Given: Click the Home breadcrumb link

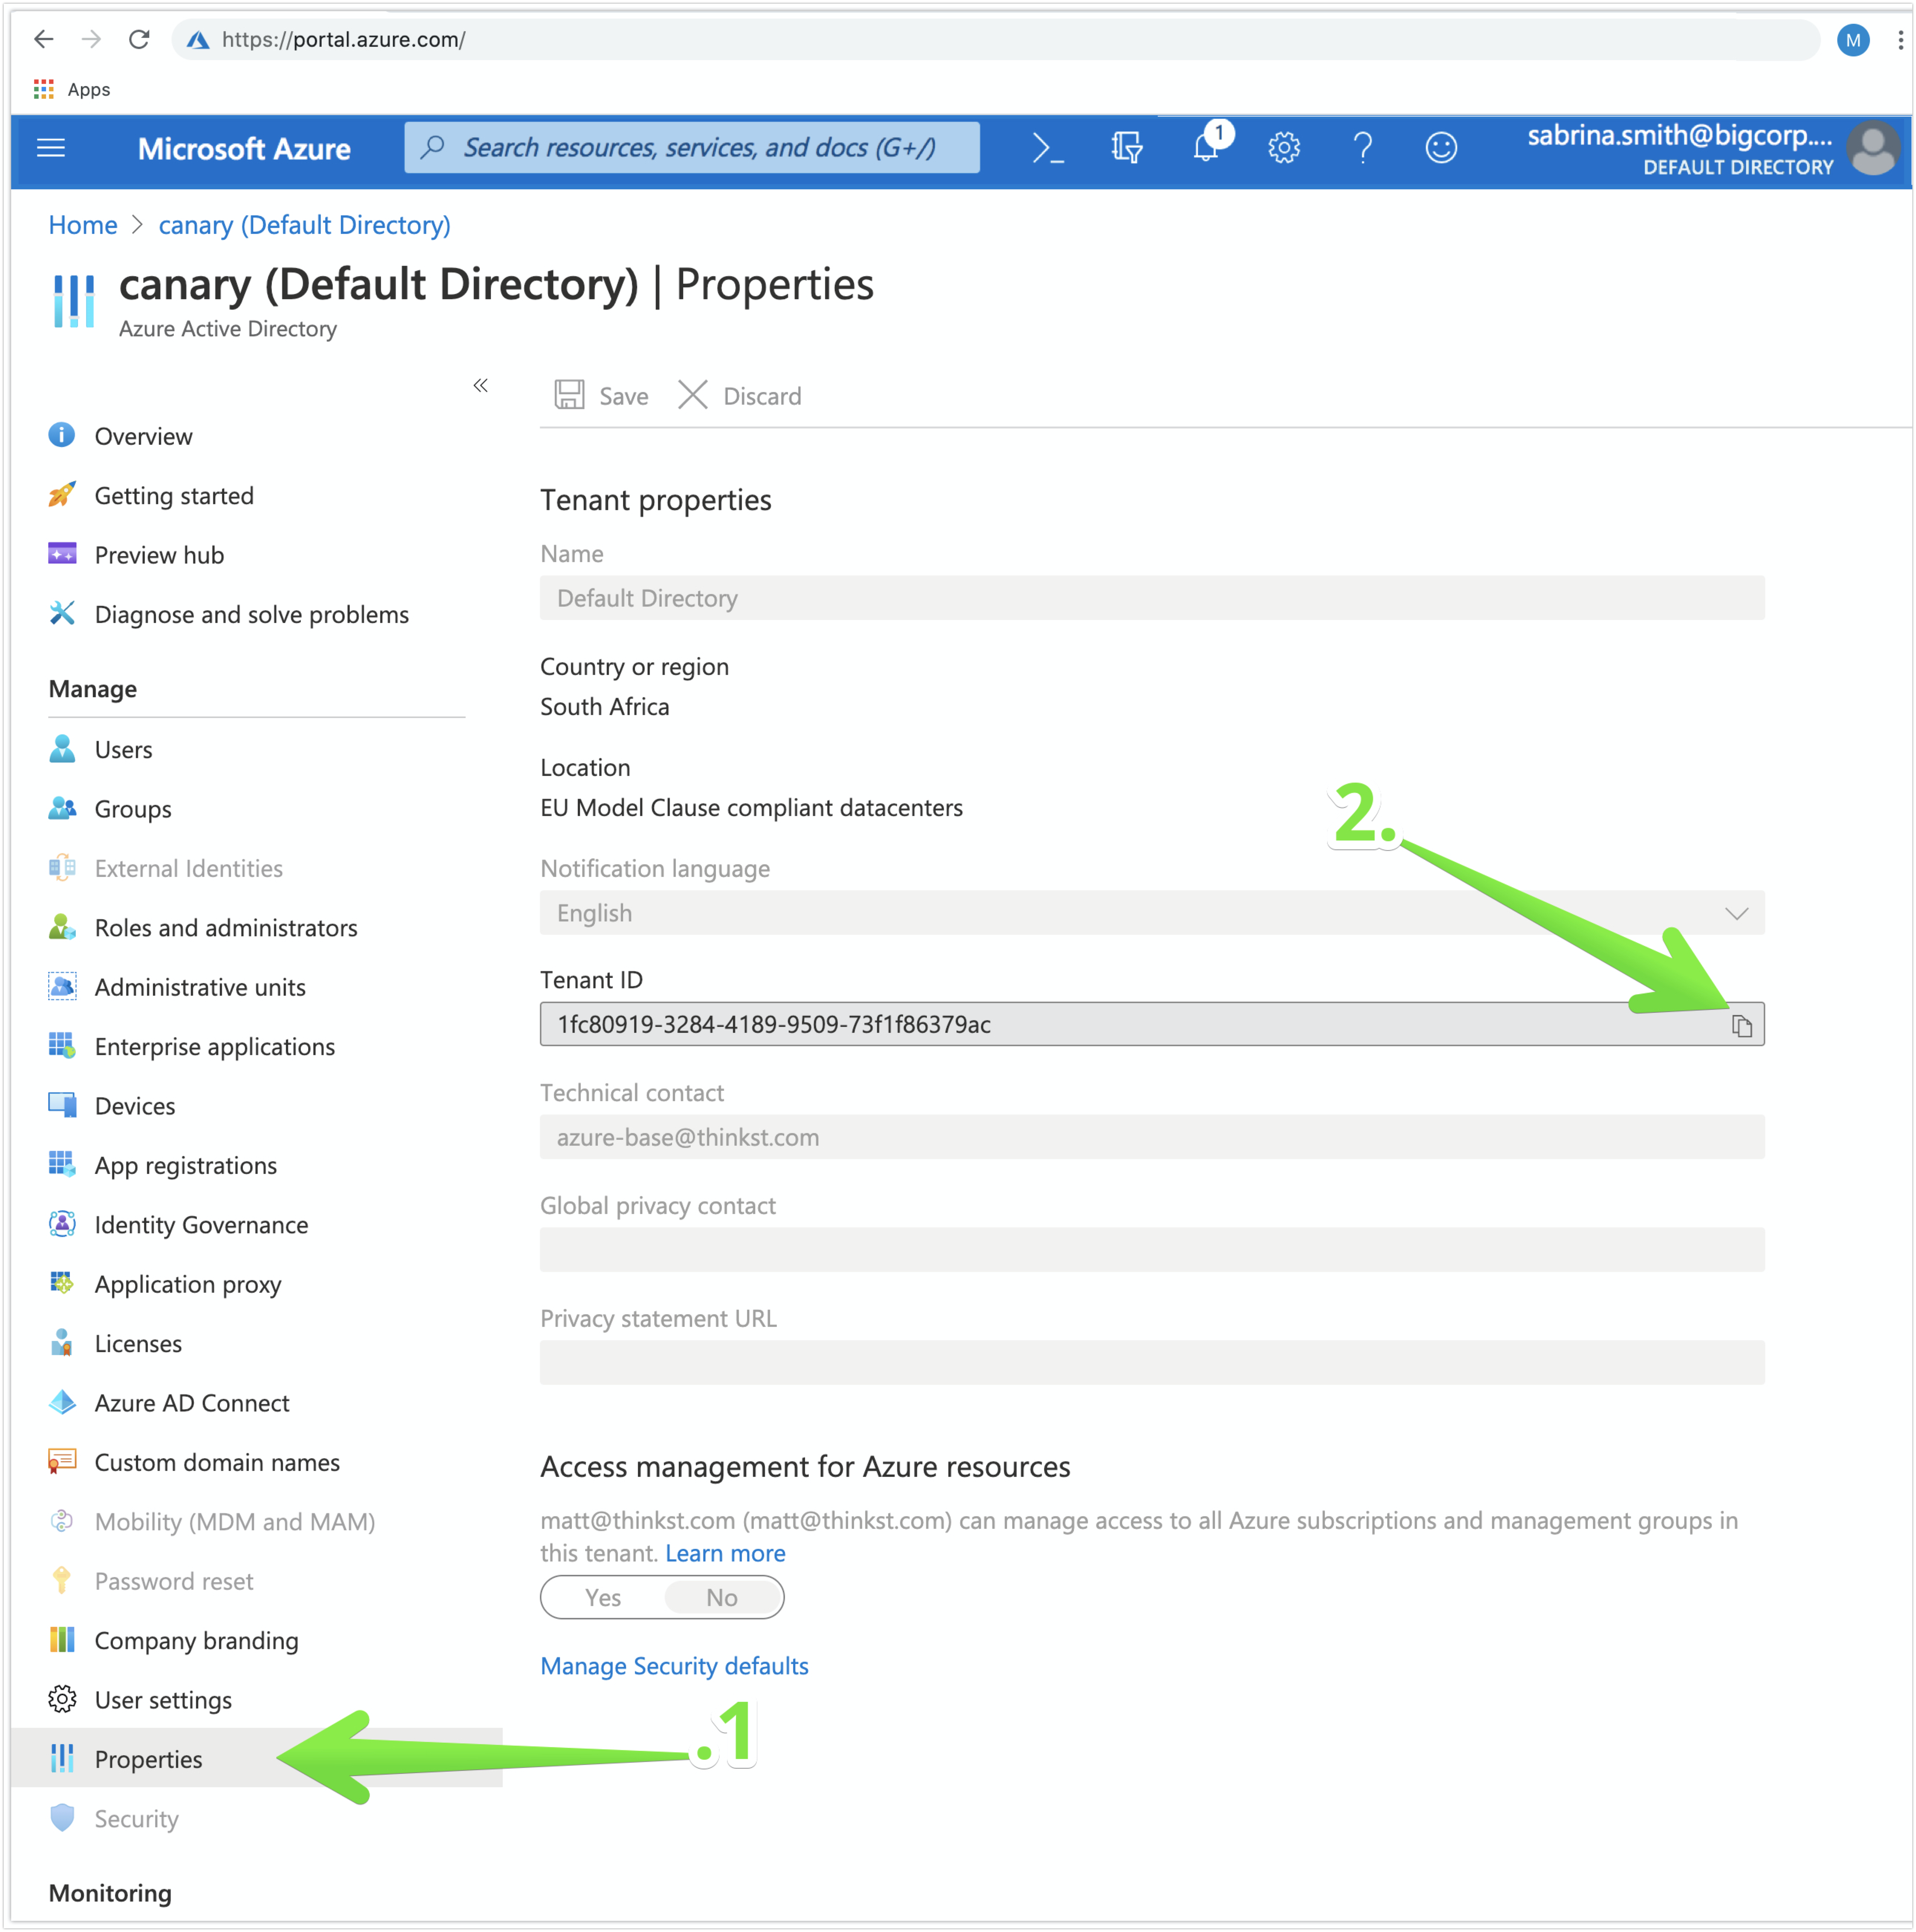Looking at the screenshot, I should (x=83, y=225).
